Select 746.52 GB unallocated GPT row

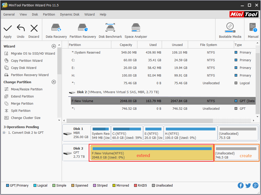[163, 108]
